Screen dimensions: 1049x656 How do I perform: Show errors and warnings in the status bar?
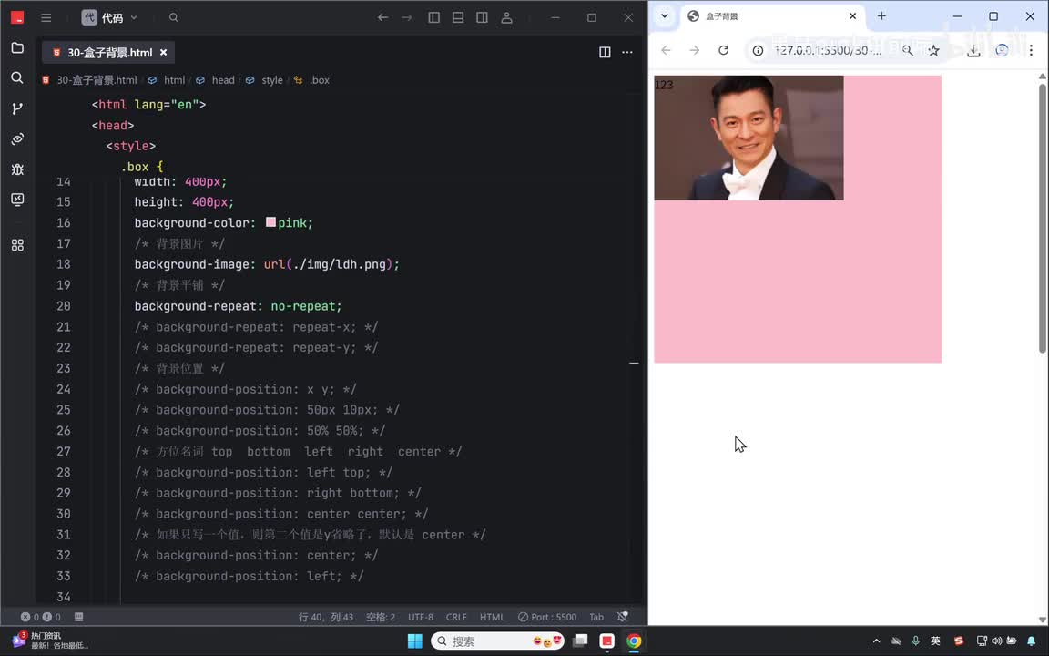[x=41, y=617]
